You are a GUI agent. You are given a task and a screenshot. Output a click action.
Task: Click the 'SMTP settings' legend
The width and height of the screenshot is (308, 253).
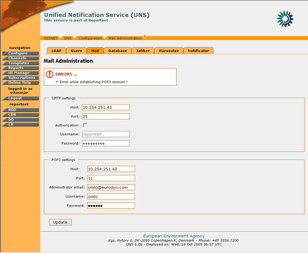point(63,98)
